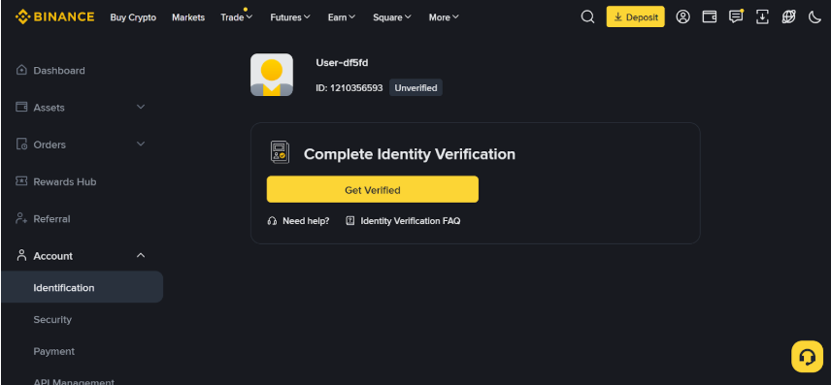Open the Earn dropdown menu
Image resolution: width=831 pixels, height=385 pixels.
click(x=342, y=17)
